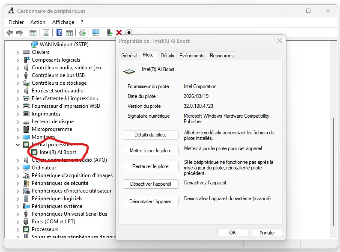Open the Événements tab

coord(192,56)
